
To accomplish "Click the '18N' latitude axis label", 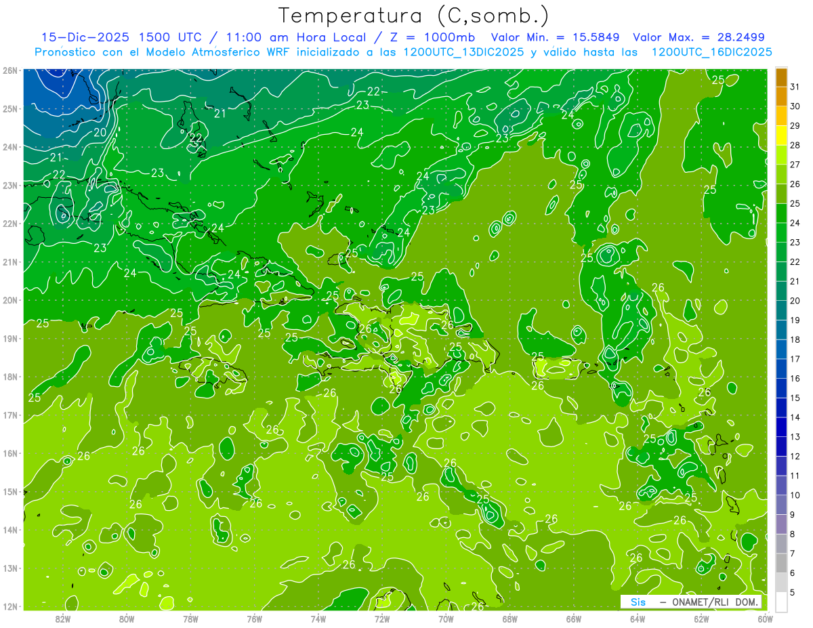I will (x=9, y=377).
